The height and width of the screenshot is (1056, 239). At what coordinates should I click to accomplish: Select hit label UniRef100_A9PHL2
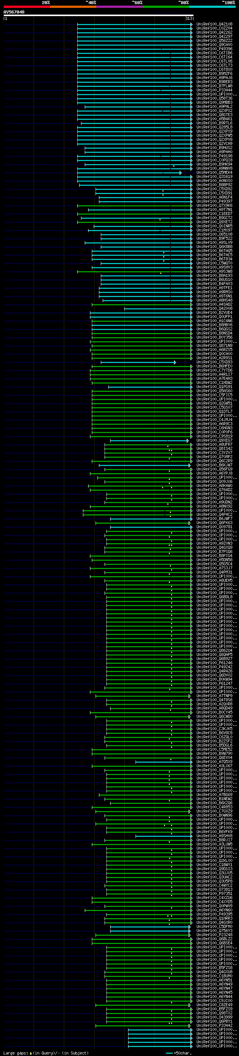[214, 107]
